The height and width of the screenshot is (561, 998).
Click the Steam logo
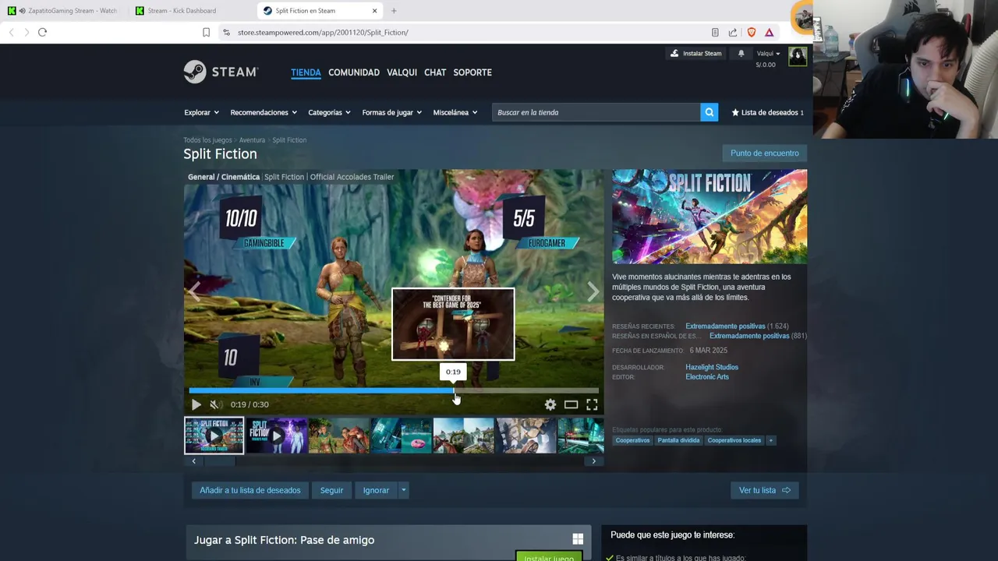[221, 72]
